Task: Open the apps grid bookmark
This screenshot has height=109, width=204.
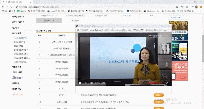Action: pyautogui.click(x=4, y=11)
